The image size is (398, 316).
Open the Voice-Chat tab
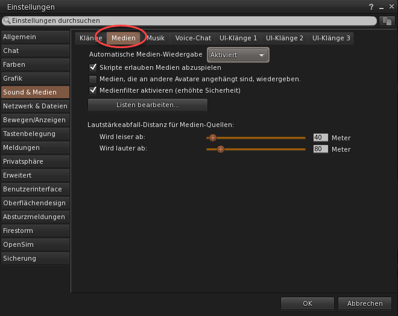coord(193,38)
